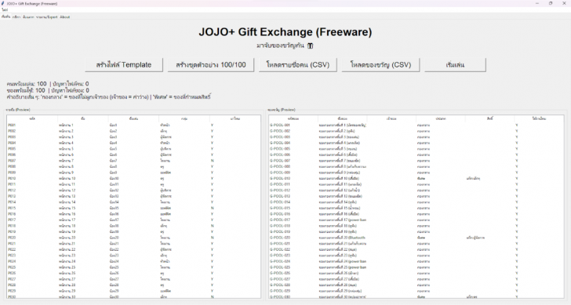Select row P018 in people list

click(x=133, y=226)
